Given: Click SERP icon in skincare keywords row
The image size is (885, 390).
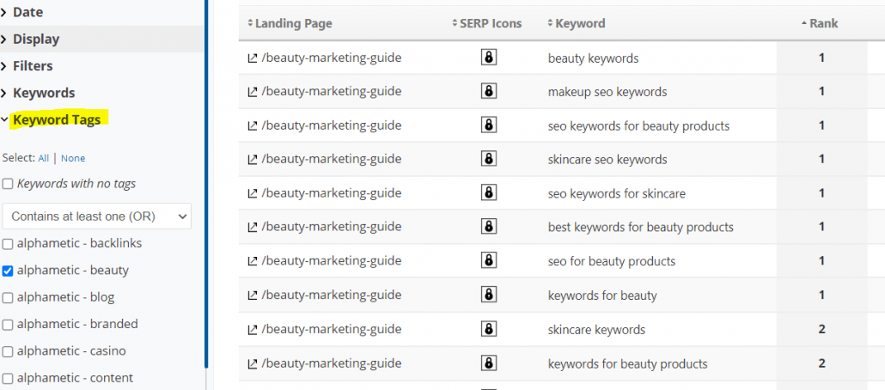Looking at the screenshot, I should (x=489, y=328).
